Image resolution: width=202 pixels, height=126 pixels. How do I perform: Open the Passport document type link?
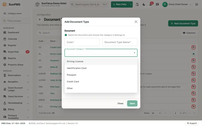pyautogui.click(x=54, y=60)
